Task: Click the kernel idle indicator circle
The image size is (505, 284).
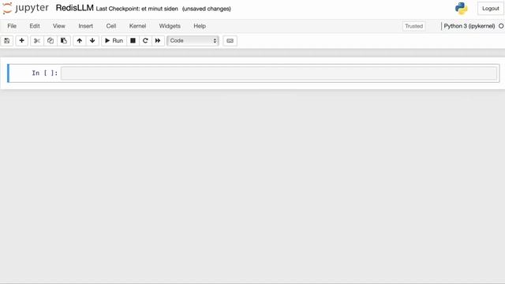Action: (501, 26)
